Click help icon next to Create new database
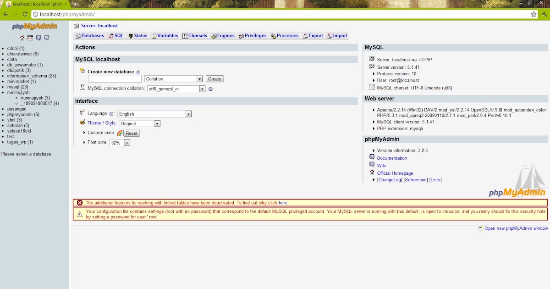The image size is (550, 289). tap(138, 72)
